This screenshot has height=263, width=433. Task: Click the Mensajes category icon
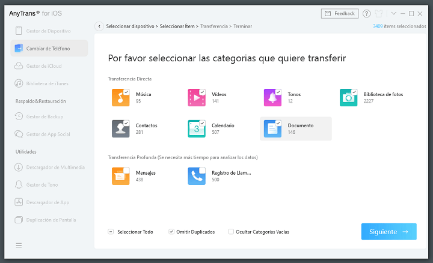120,176
